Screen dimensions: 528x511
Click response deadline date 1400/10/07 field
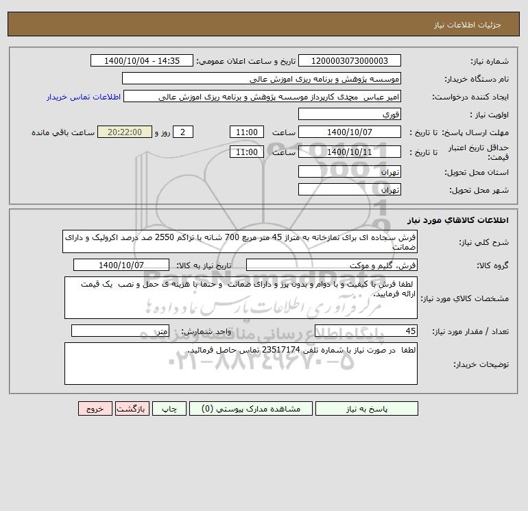(x=350, y=132)
